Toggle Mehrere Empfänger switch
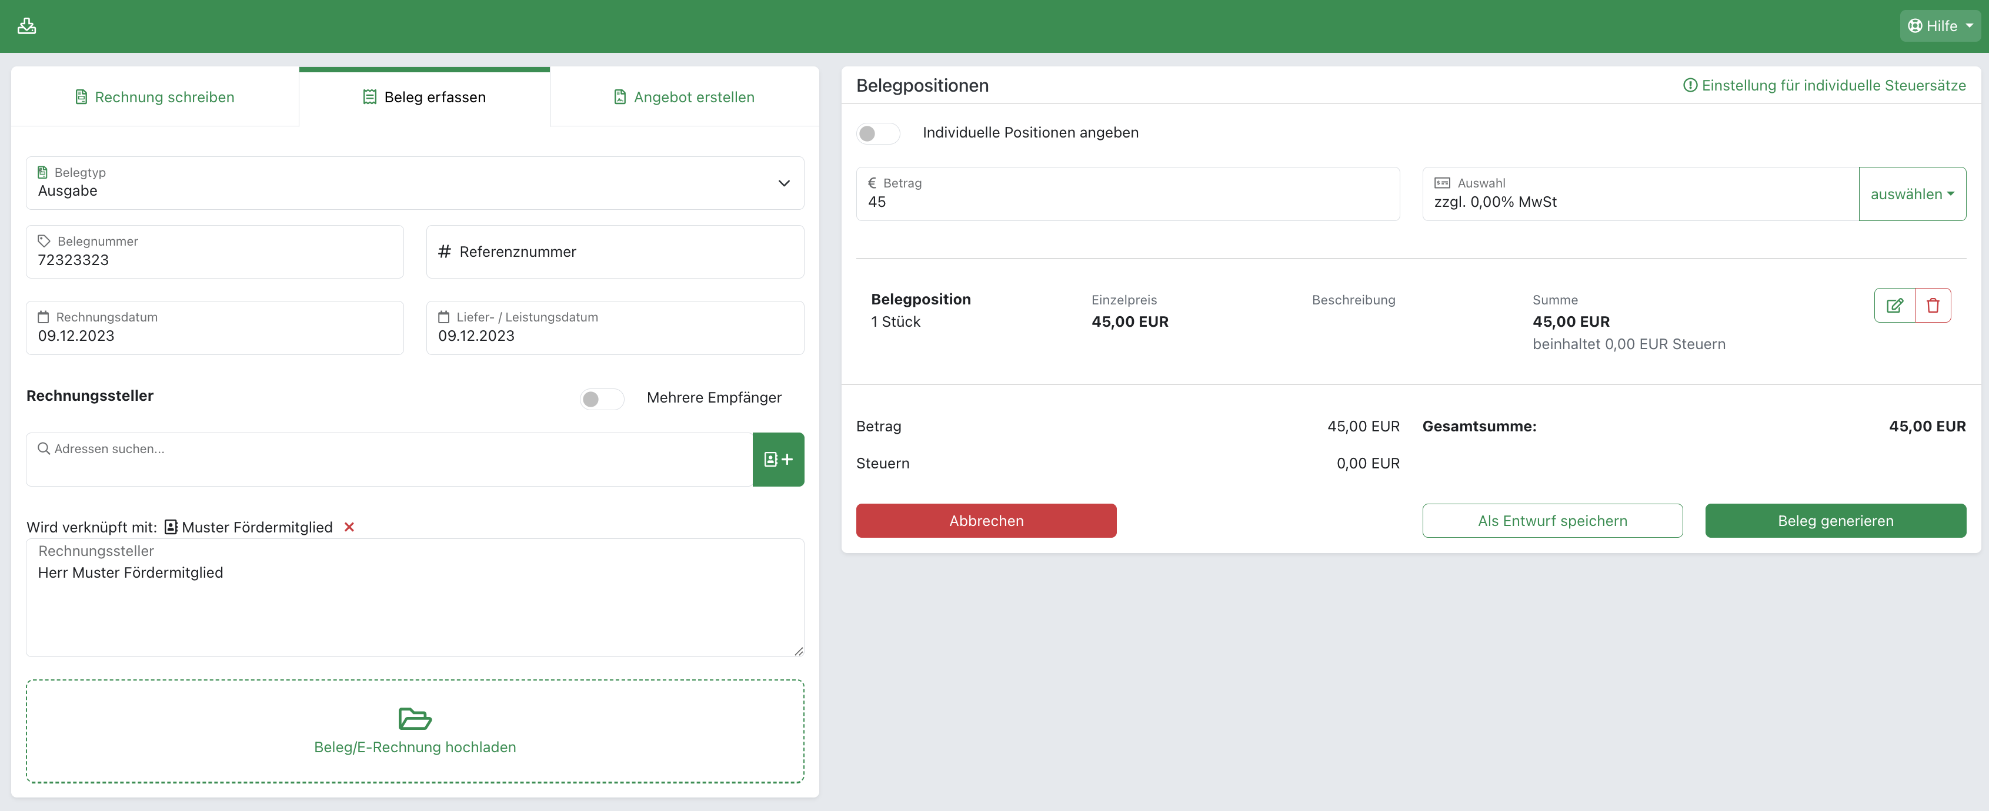The width and height of the screenshot is (1989, 811). click(x=602, y=398)
